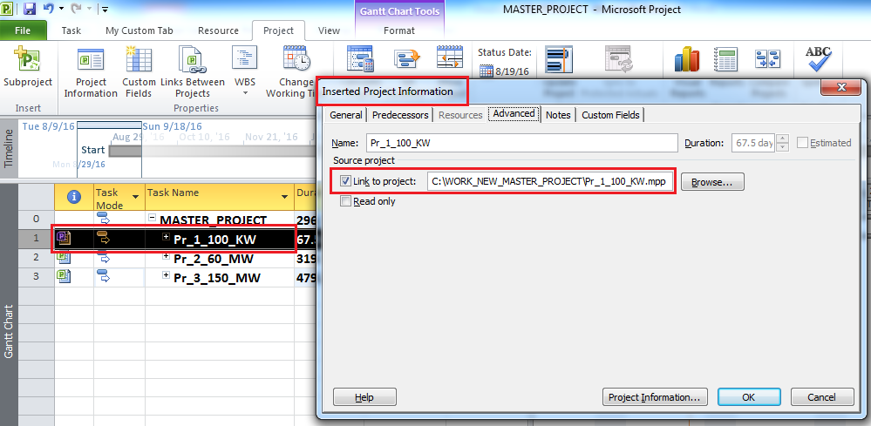Image resolution: width=871 pixels, height=426 pixels.
Task: Click the Subproject insert icon
Action: (27, 58)
